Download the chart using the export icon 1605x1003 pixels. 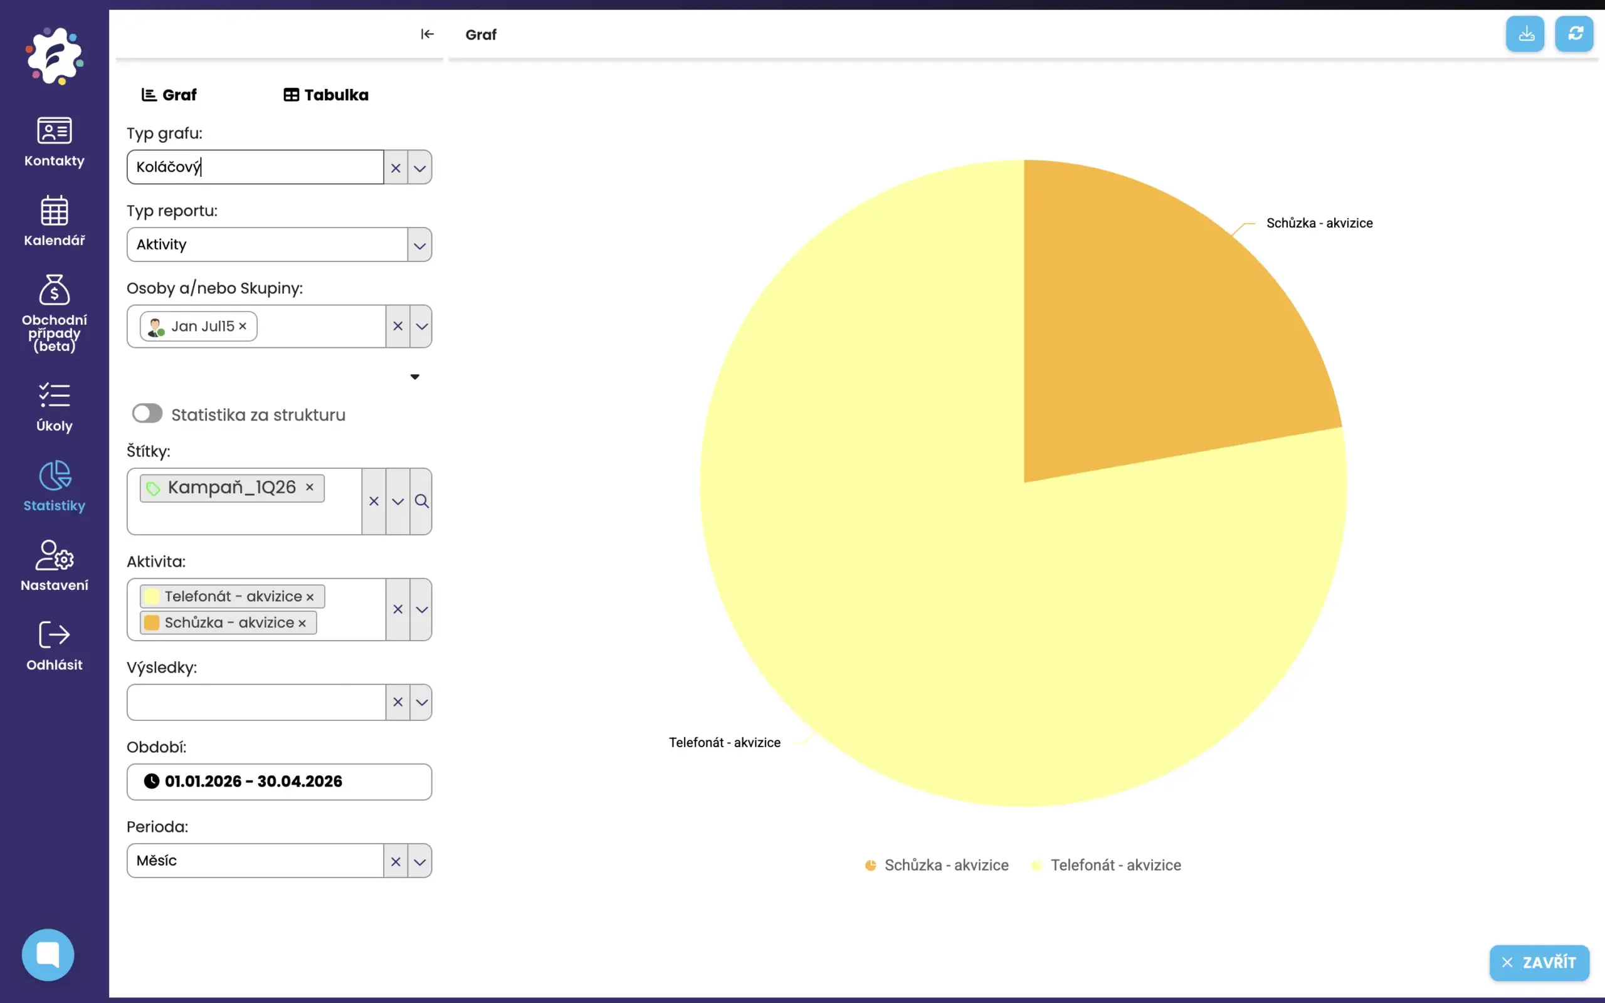tap(1525, 34)
